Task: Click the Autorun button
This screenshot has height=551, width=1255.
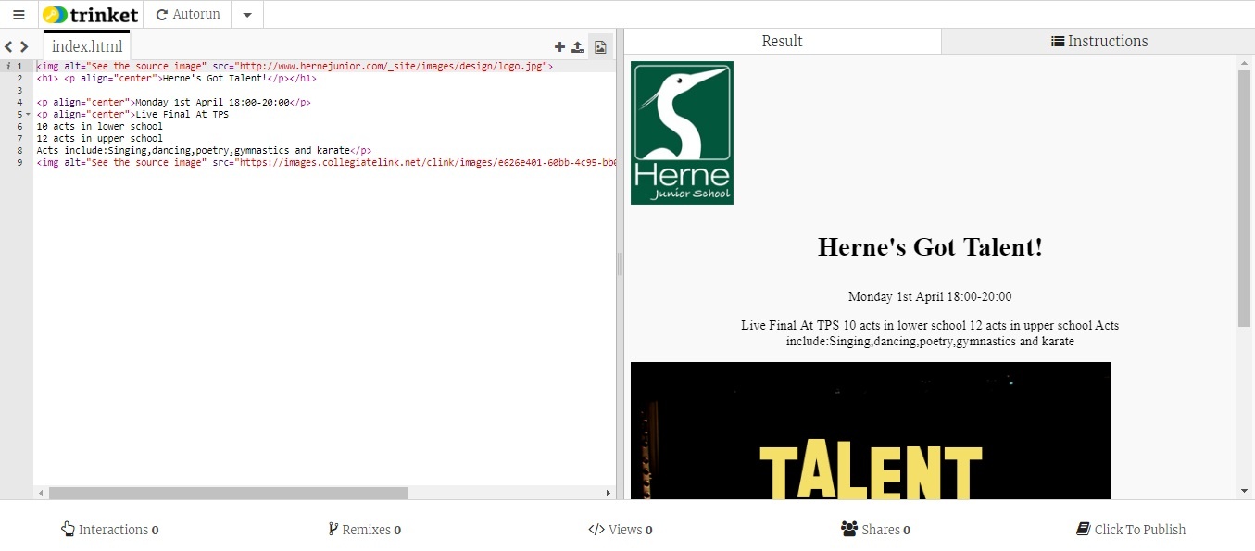Action: [x=188, y=15]
